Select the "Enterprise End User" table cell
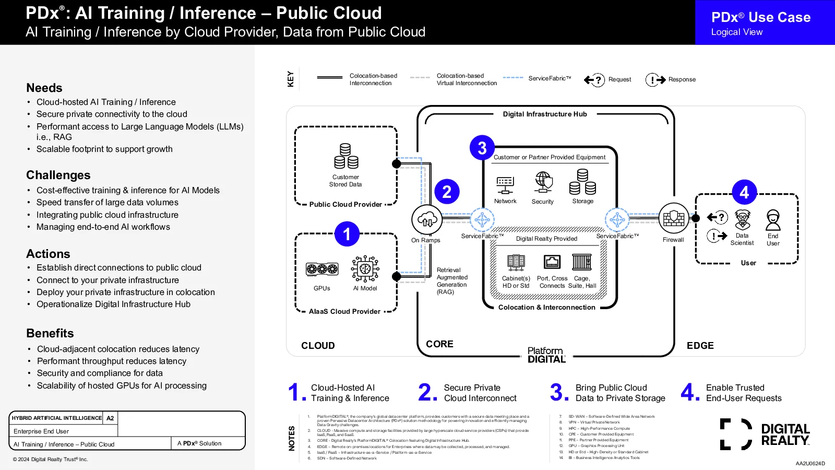Screen dimensions: 835x470 (64, 431)
